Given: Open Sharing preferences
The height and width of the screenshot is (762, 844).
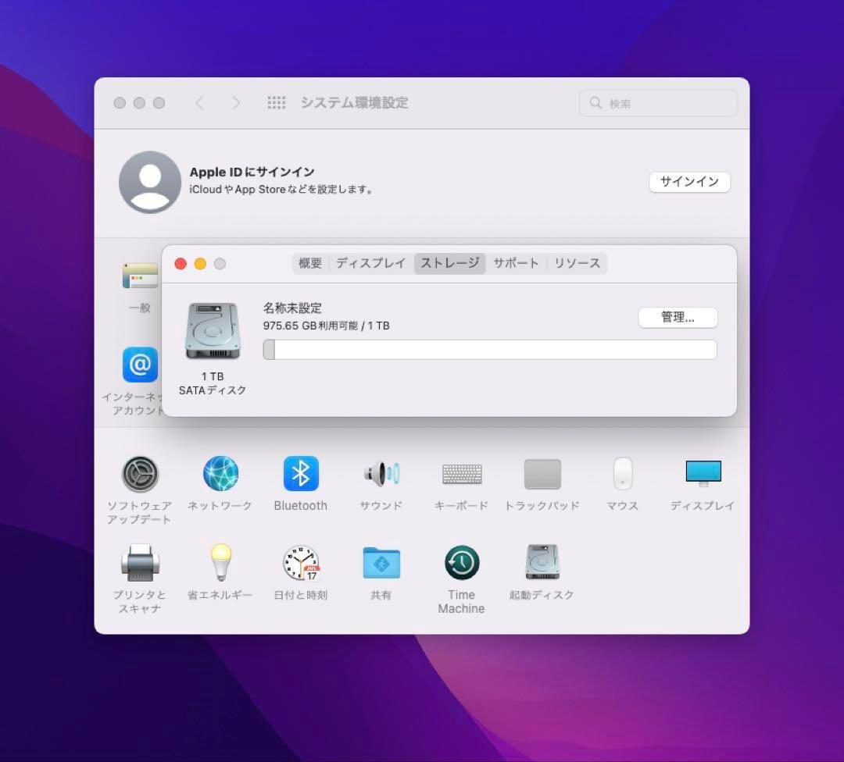Looking at the screenshot, I should (x=381, y=564).
